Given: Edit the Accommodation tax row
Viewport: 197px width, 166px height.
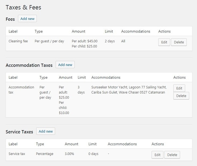Looking at the screenshot, I should 179,88.
